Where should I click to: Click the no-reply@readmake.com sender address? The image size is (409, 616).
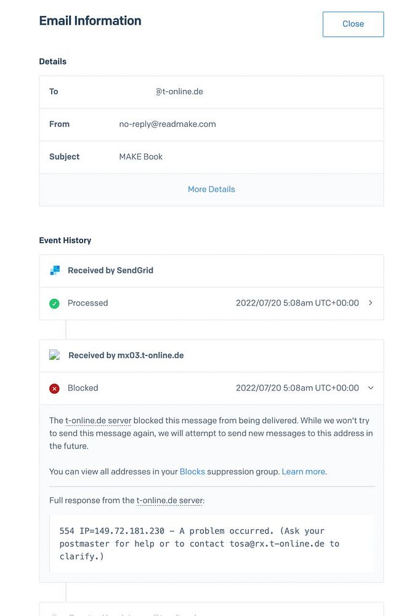pos(168,124)
